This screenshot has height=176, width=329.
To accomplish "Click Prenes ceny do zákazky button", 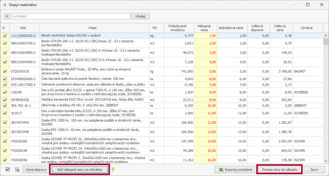I will click(x=279, y=170).
